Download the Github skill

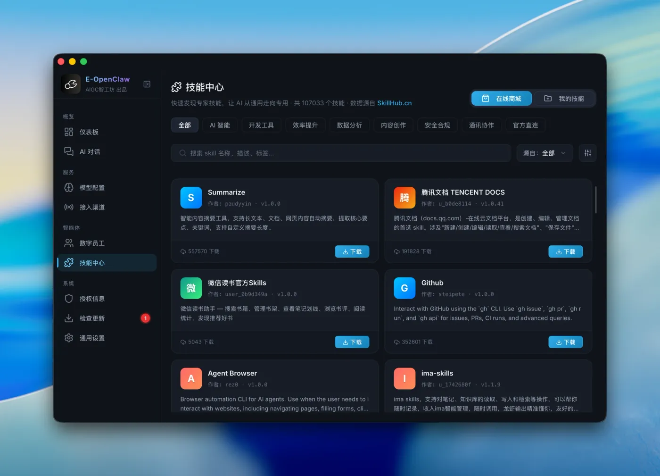tap(566, 342)
